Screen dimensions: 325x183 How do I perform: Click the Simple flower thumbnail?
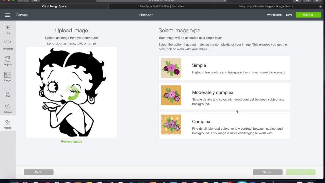(x=171, y=68)
